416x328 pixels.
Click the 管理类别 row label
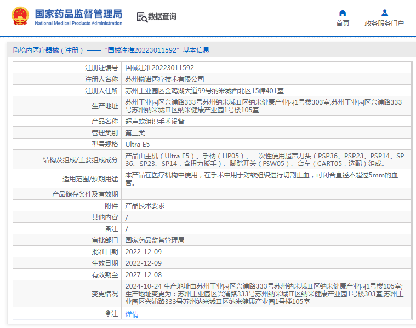[105, 133]
